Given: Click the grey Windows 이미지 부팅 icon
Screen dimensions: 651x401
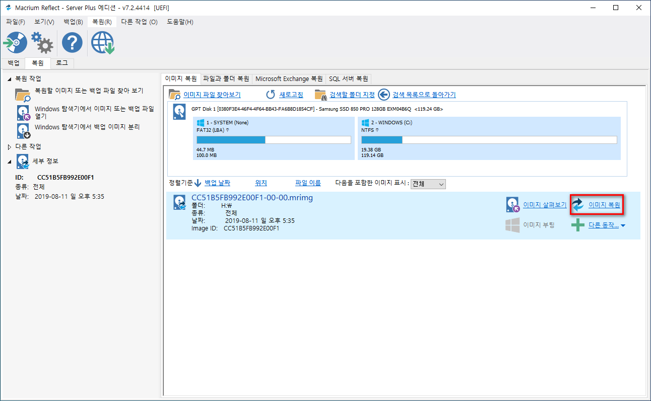Looking at the screenshot, I should (512, 225).
